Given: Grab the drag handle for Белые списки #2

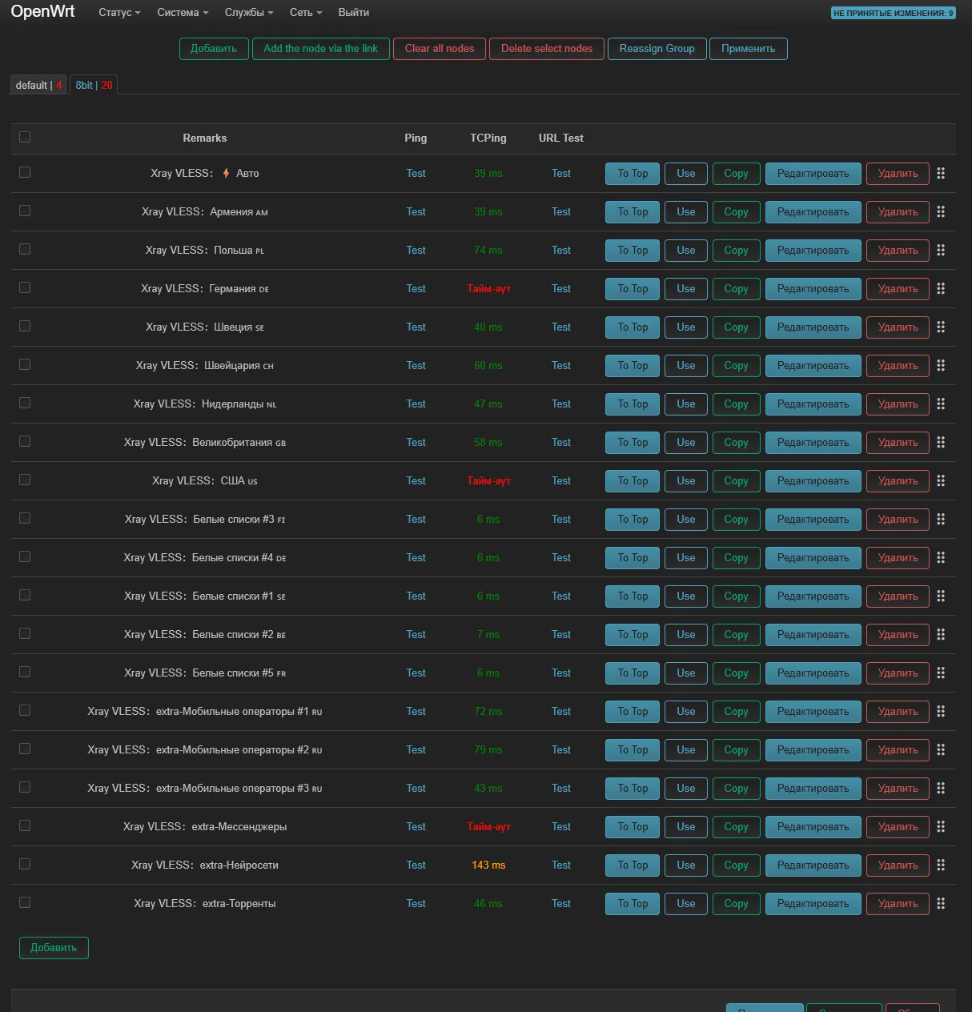Looking at the screenshot, I should 941,634.
